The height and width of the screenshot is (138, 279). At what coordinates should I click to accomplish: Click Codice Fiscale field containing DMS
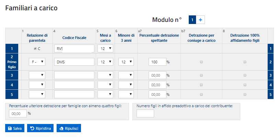tap(74, 62)
